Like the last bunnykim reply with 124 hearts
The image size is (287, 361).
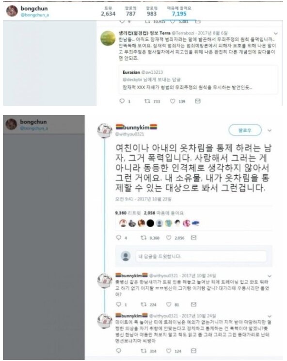point(169,351)
